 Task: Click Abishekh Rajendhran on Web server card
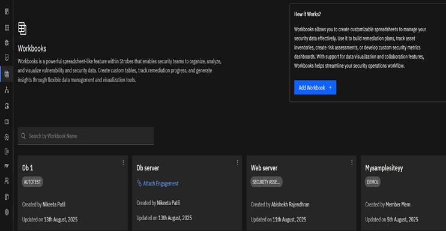290,204
